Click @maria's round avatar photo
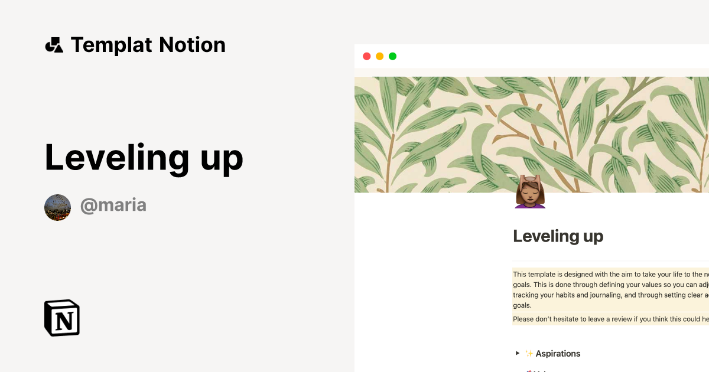The height and width of the screenshot is (372, 709). pos(57,207)
